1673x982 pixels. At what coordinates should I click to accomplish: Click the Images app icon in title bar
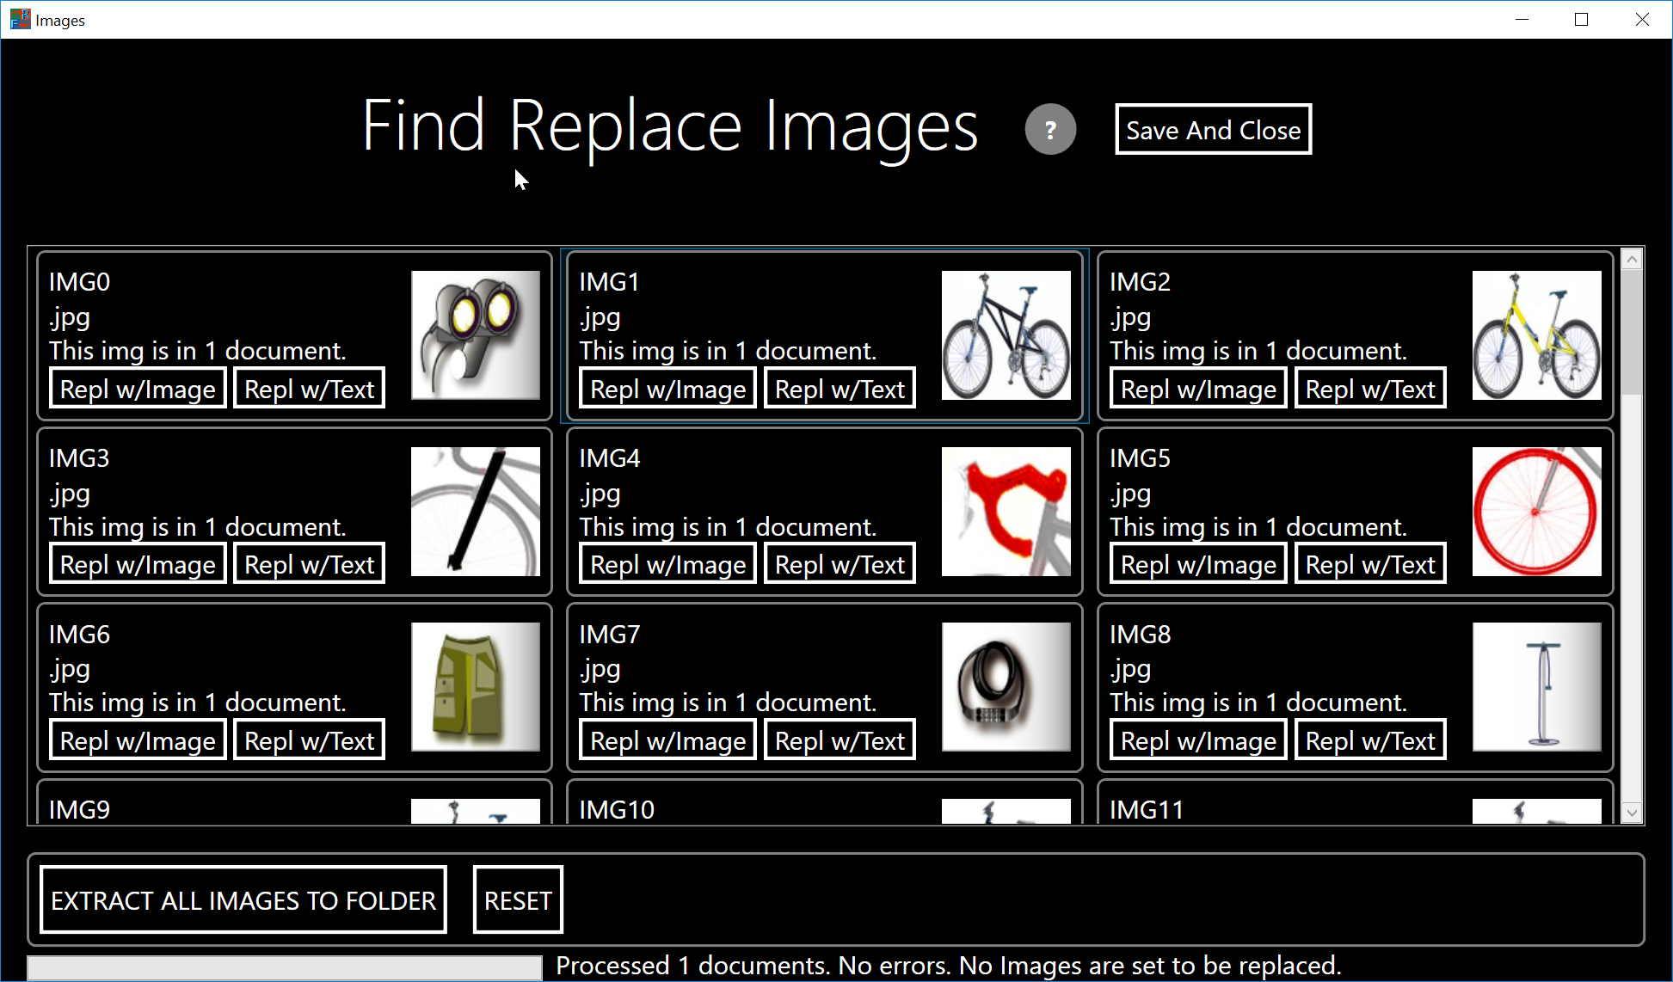pyautogui.click(x=20, y=19)
